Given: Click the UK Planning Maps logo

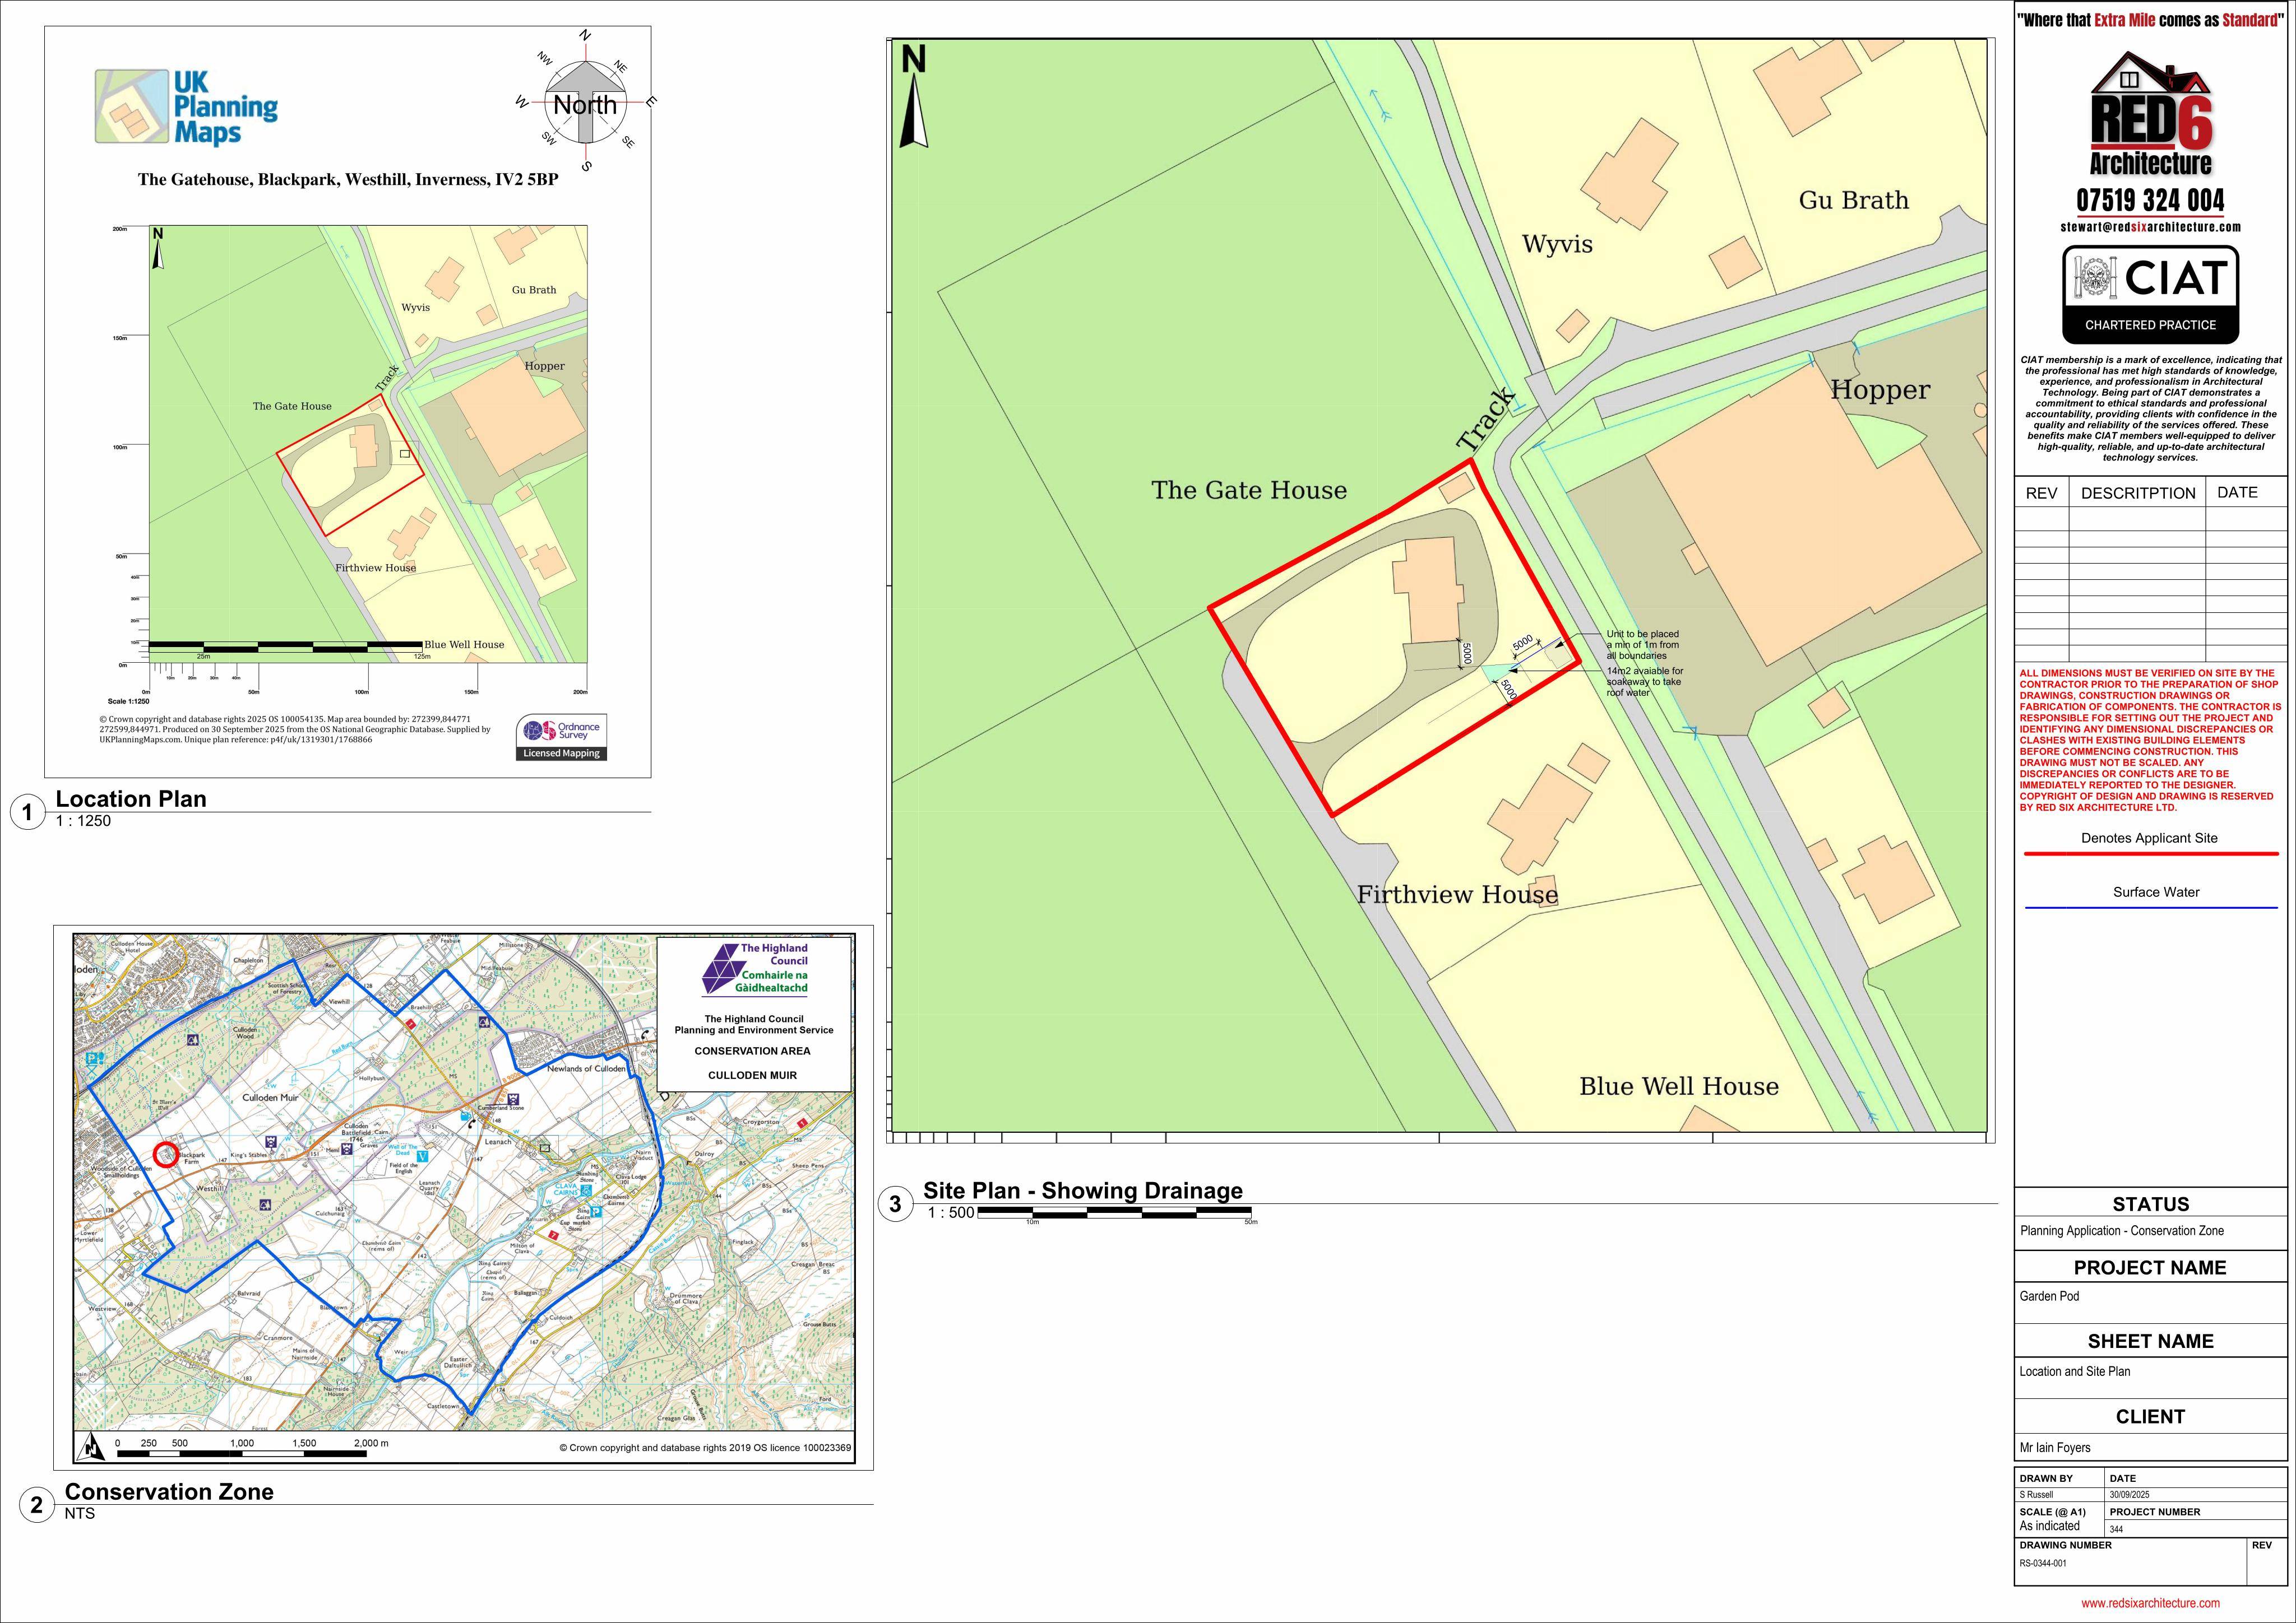Looking at the screenshot, I should coord(187,107).
